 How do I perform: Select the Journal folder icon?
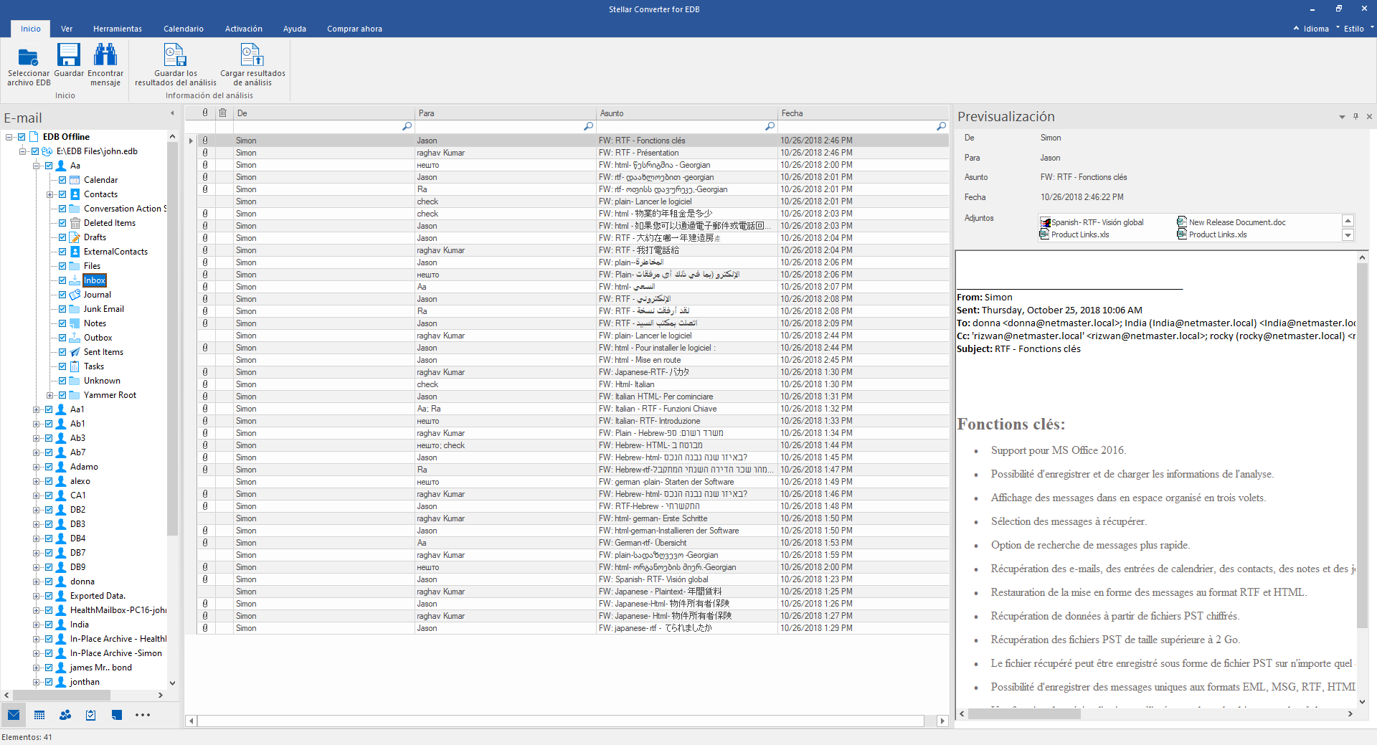point(75,295)
